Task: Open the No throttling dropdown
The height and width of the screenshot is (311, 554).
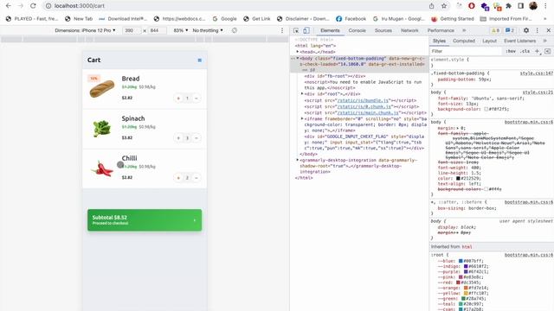Action: coord(208,31)
